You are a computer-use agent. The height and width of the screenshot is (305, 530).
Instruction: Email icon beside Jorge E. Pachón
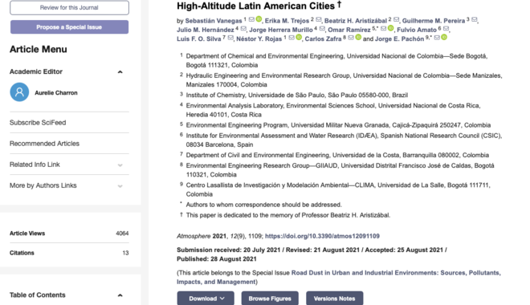[437, 38]
